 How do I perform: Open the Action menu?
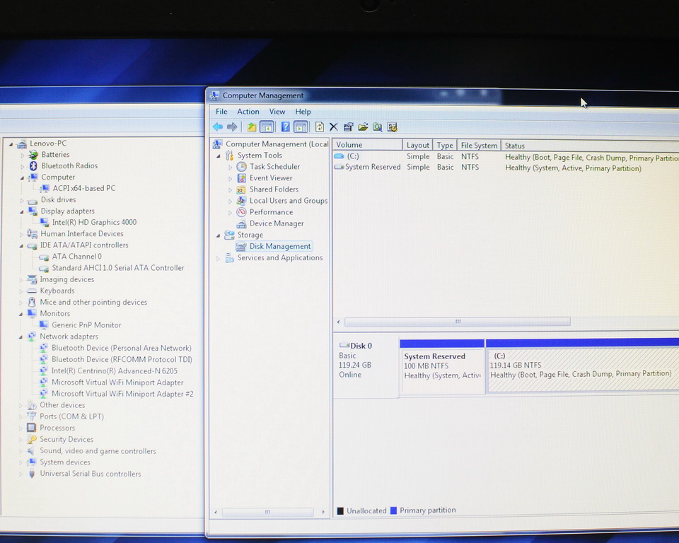click(248, 111)
